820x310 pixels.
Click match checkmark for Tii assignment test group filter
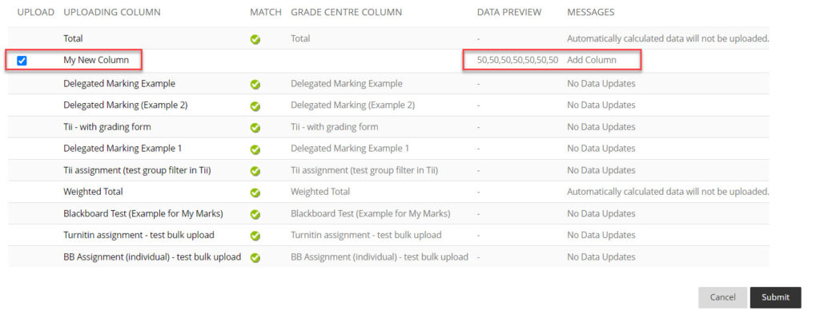[x=255, y=171]
